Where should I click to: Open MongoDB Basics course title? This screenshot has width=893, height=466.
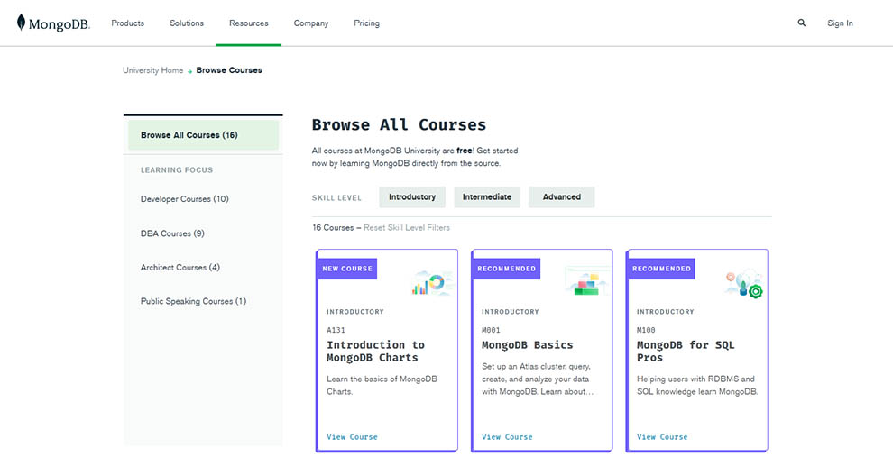528,345
